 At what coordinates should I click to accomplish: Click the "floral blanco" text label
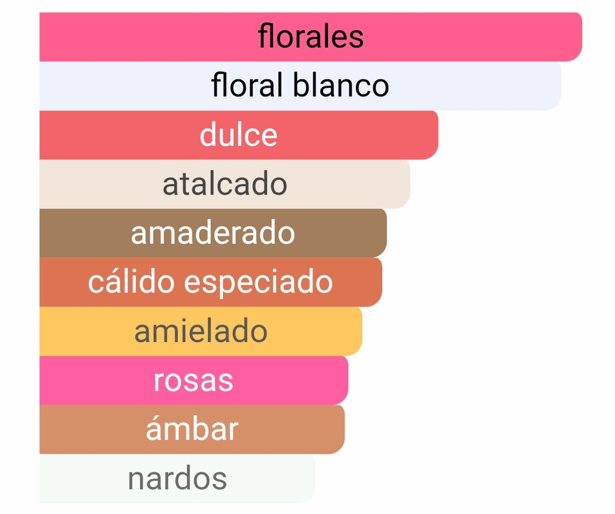click(300, 86)
